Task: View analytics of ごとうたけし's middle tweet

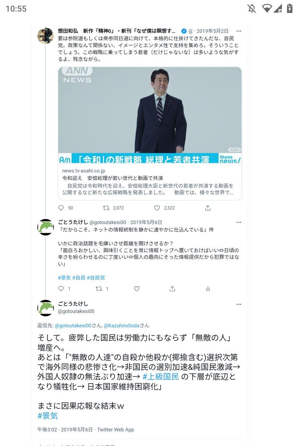Action: coord(208,288)
